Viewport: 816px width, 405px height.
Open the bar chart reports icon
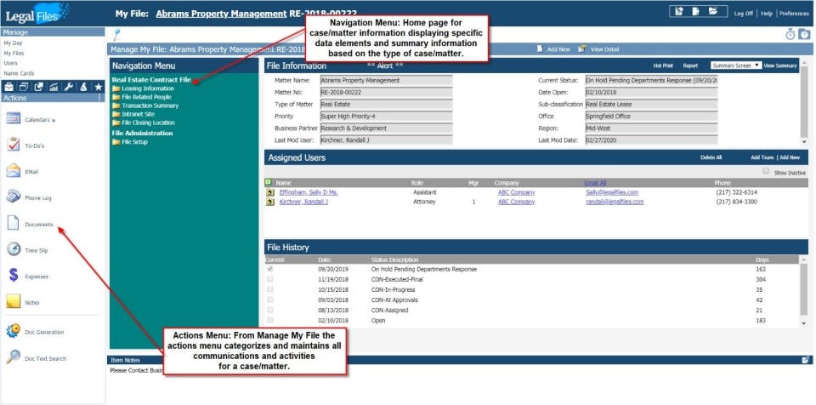tap(54, 88)
